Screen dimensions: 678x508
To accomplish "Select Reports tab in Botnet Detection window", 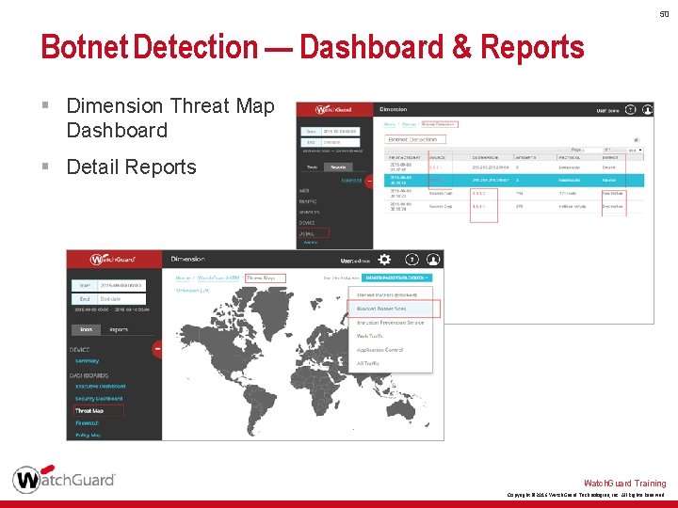I will click(338, 167).
